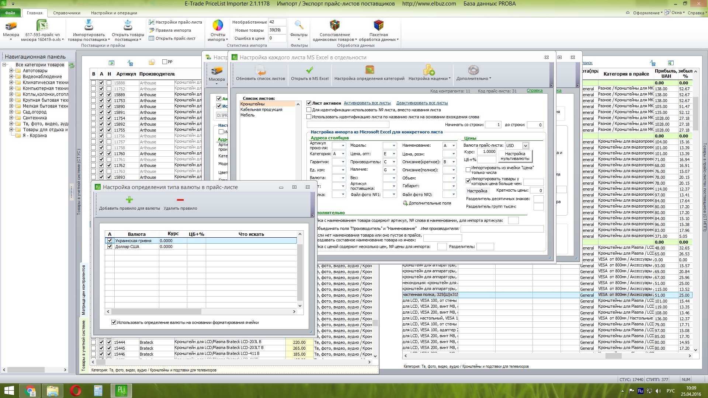The image size is (708, 398).
Task: Click Импортировать товары поставщика icon
Action: point(89,25)
